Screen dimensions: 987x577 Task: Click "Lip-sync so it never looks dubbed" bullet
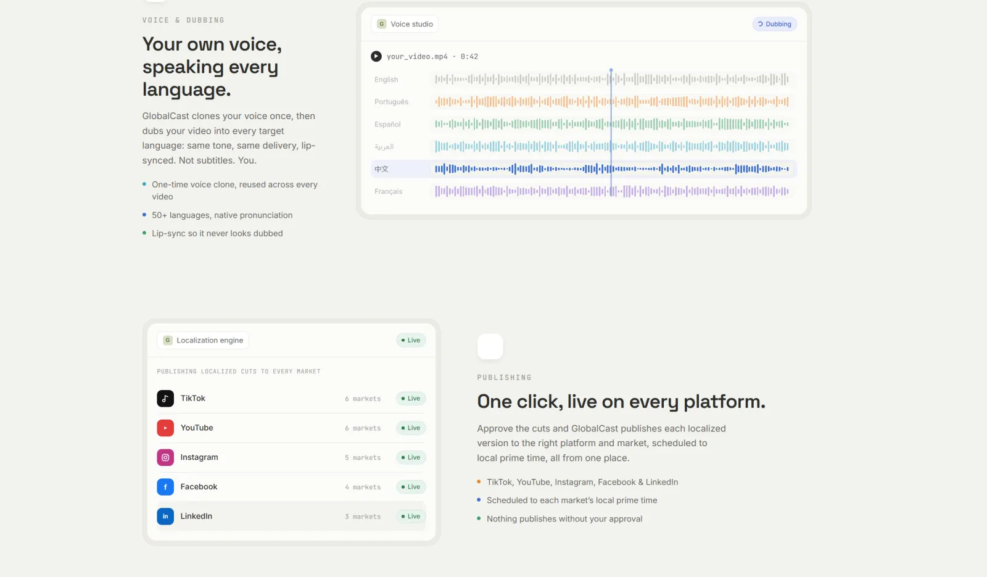click(x=217, y=233)
